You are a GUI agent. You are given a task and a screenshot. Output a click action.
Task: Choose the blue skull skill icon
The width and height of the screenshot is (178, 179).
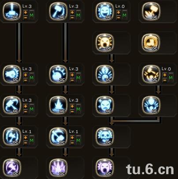point(105,137)
